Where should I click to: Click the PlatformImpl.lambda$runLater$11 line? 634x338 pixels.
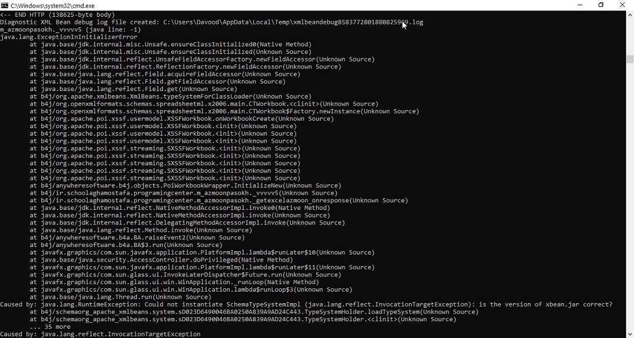202,267
